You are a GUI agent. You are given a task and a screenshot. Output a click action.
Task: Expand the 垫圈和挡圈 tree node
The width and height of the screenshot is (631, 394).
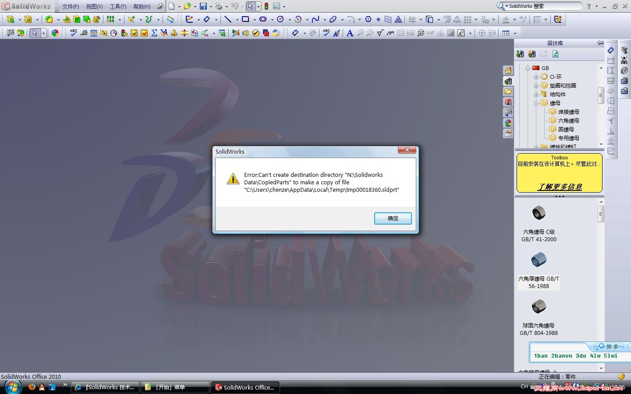536,85
